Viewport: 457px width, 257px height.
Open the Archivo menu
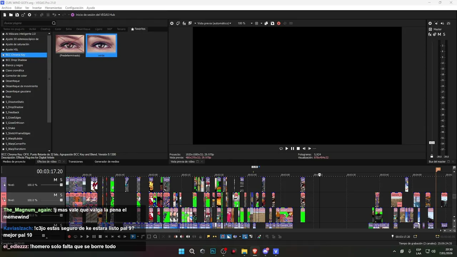pyautogui.click(x=6, y=8)
